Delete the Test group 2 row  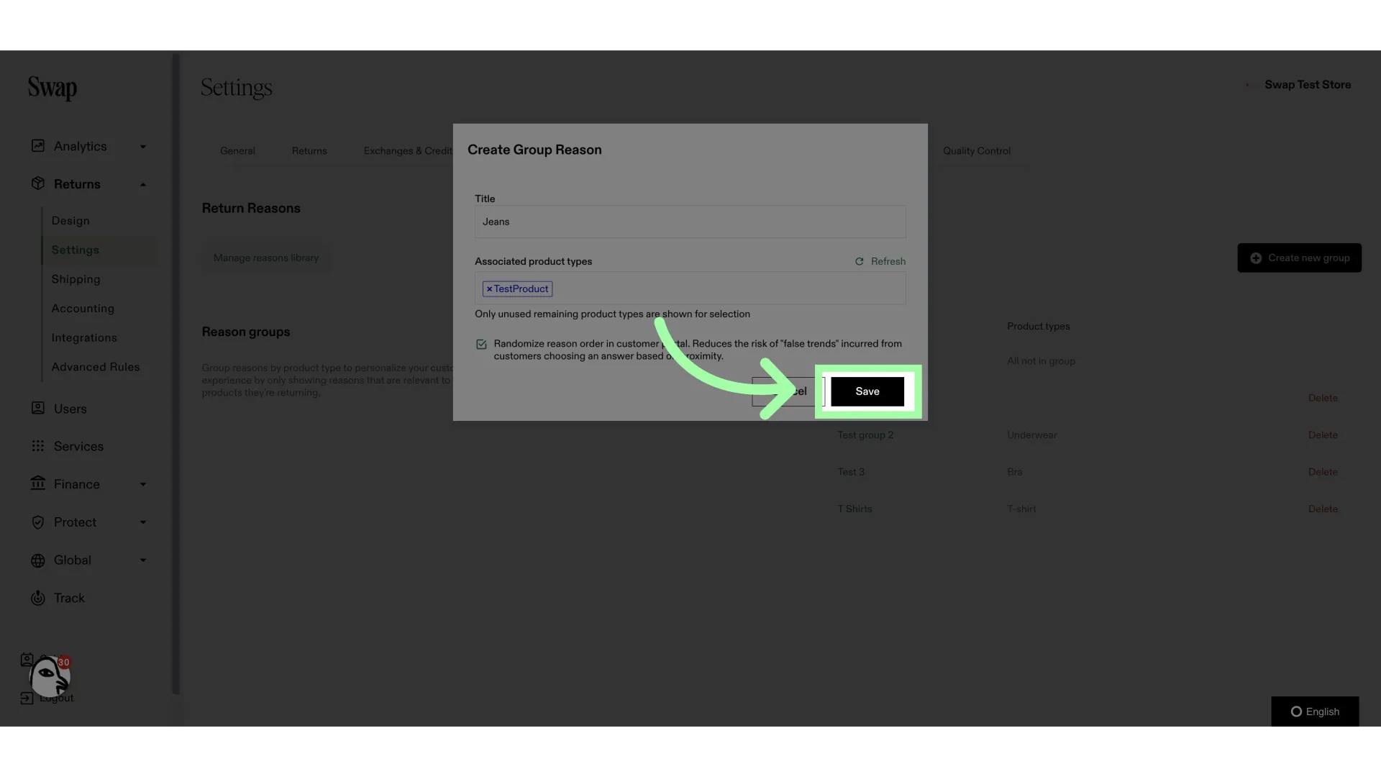tap(1323, 435)
